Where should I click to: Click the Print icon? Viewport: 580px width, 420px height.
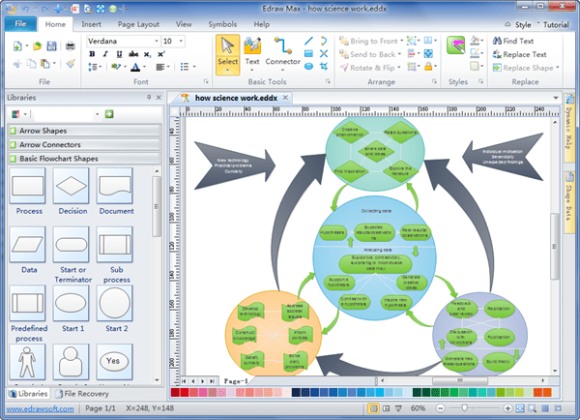71,45
